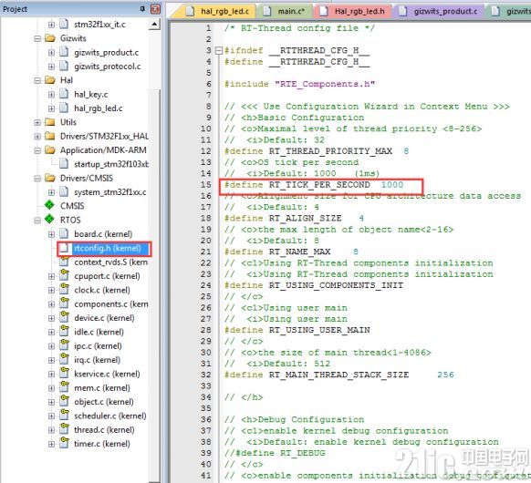Click the Gizwits folder icon
Image resolution: width=531 pixels, height=483 pixels.
point(50,38)
